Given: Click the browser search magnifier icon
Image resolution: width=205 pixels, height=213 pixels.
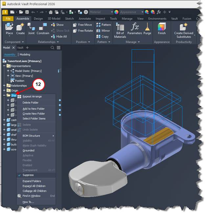Looking at the screenshot, I should point(52,48).
